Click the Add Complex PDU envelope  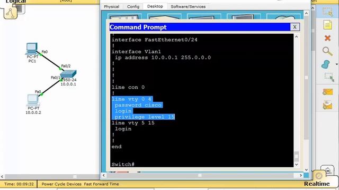click(328, 105)
